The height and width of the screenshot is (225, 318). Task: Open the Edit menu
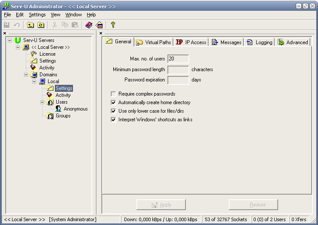[x=20, y=15]
